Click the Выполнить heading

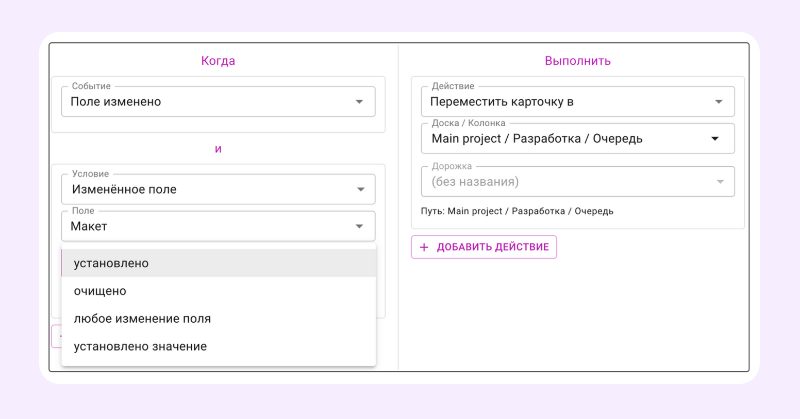tap(578, 61)
